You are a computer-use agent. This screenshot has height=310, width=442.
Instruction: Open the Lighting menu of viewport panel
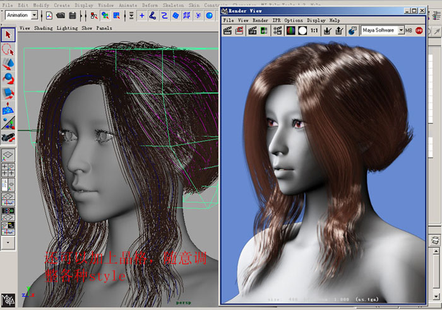click(67, 28)
